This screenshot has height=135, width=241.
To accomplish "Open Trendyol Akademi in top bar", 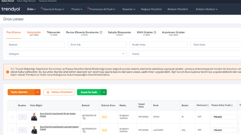I will click(x=47, y=1).
